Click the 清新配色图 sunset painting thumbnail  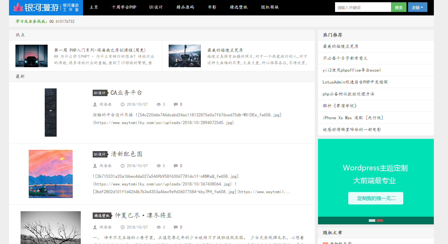tap(51, 174)
